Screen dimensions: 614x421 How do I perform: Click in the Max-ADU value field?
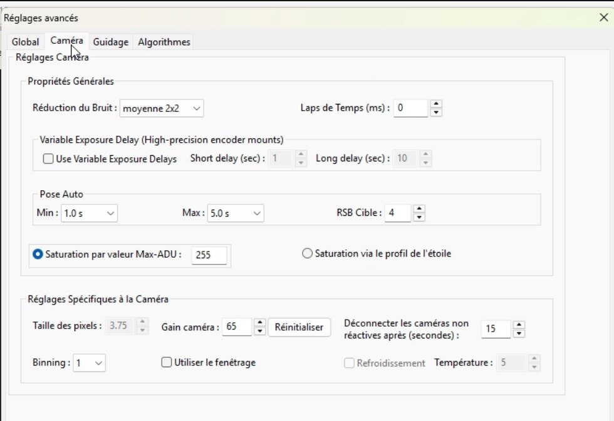[x=209, y=255]
